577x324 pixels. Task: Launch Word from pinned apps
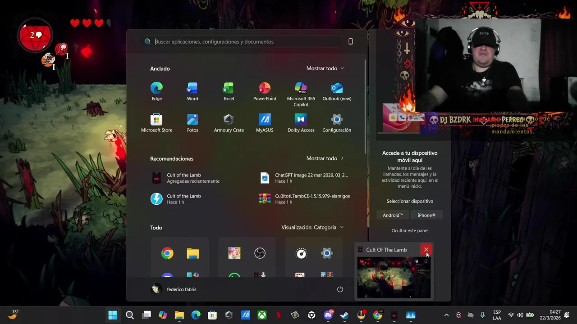pos(192,92)
